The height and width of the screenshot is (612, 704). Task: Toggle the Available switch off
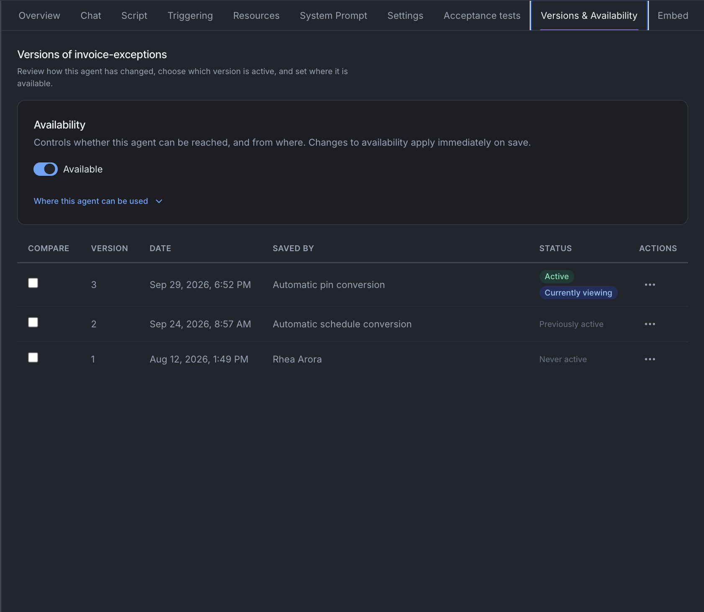(x=46, y=169)
